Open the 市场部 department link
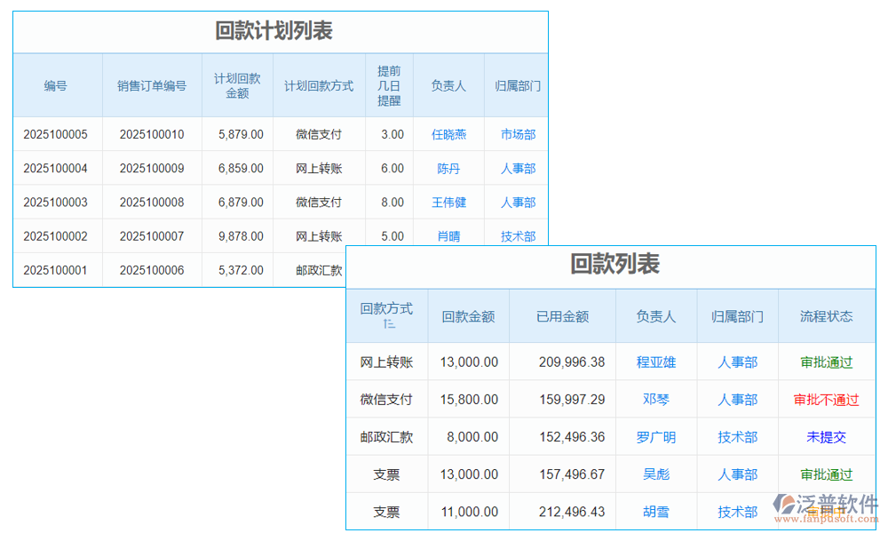Screen dimensions: 888x533 pyautogui.click(x=517, y=134)
